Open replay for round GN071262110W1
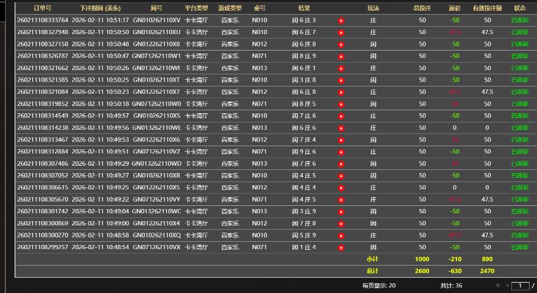537x293 pixels. pos(341,56)
